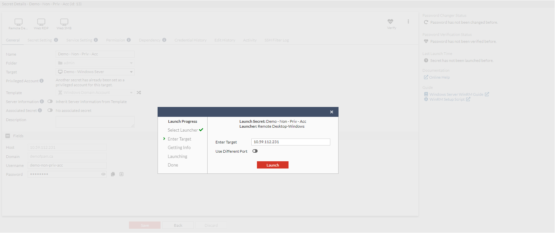This screenshot has height=233, width=555.
Task: Open the Credential History tab
Action: click(190, 40)
